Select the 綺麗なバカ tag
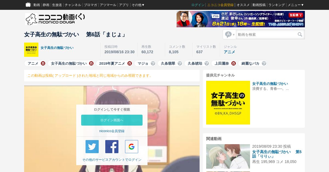Image resolution: width=329 pixels, height=172 pixels. click(x=250, y=63)
